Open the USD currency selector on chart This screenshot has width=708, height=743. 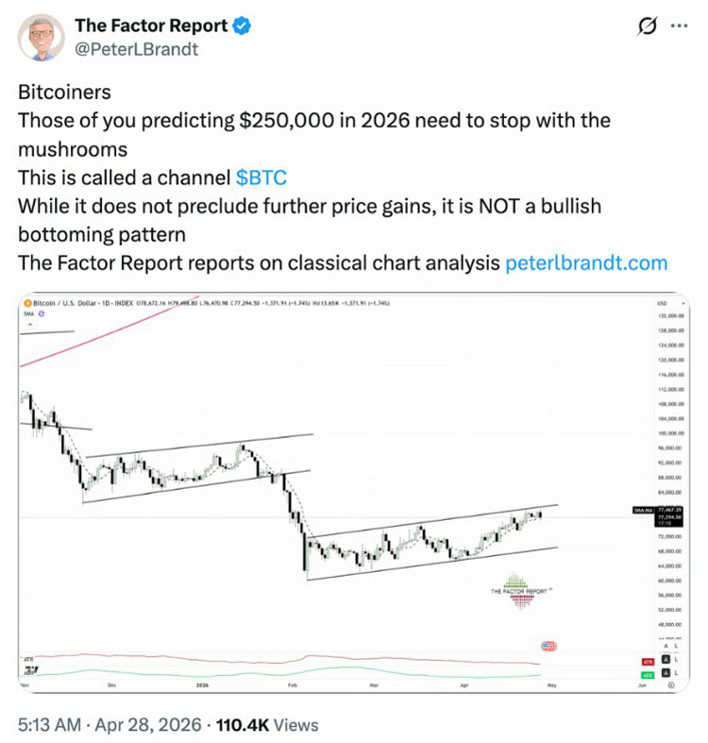(x=664, y=304)
